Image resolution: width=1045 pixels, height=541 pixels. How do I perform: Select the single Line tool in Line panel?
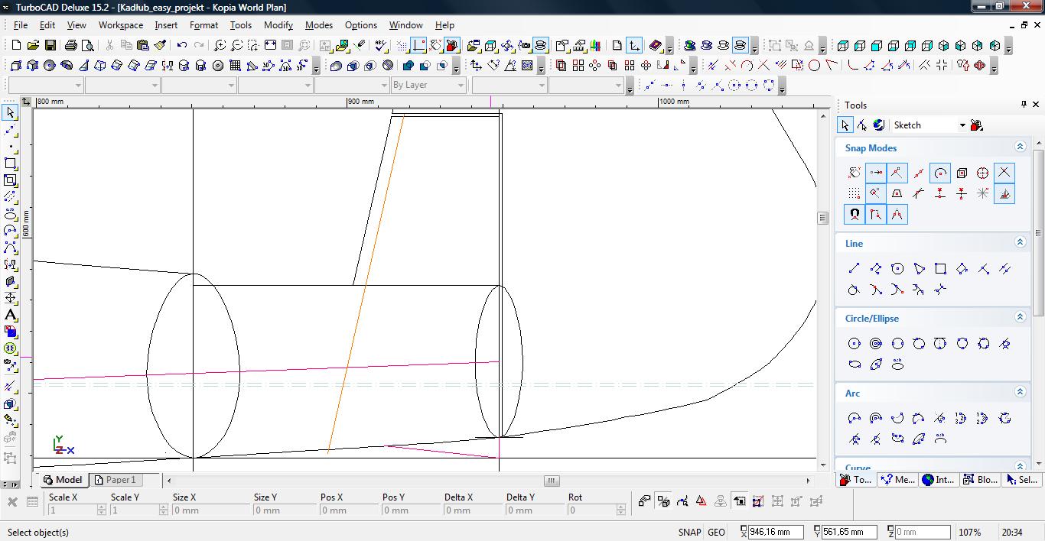[855, 268]
